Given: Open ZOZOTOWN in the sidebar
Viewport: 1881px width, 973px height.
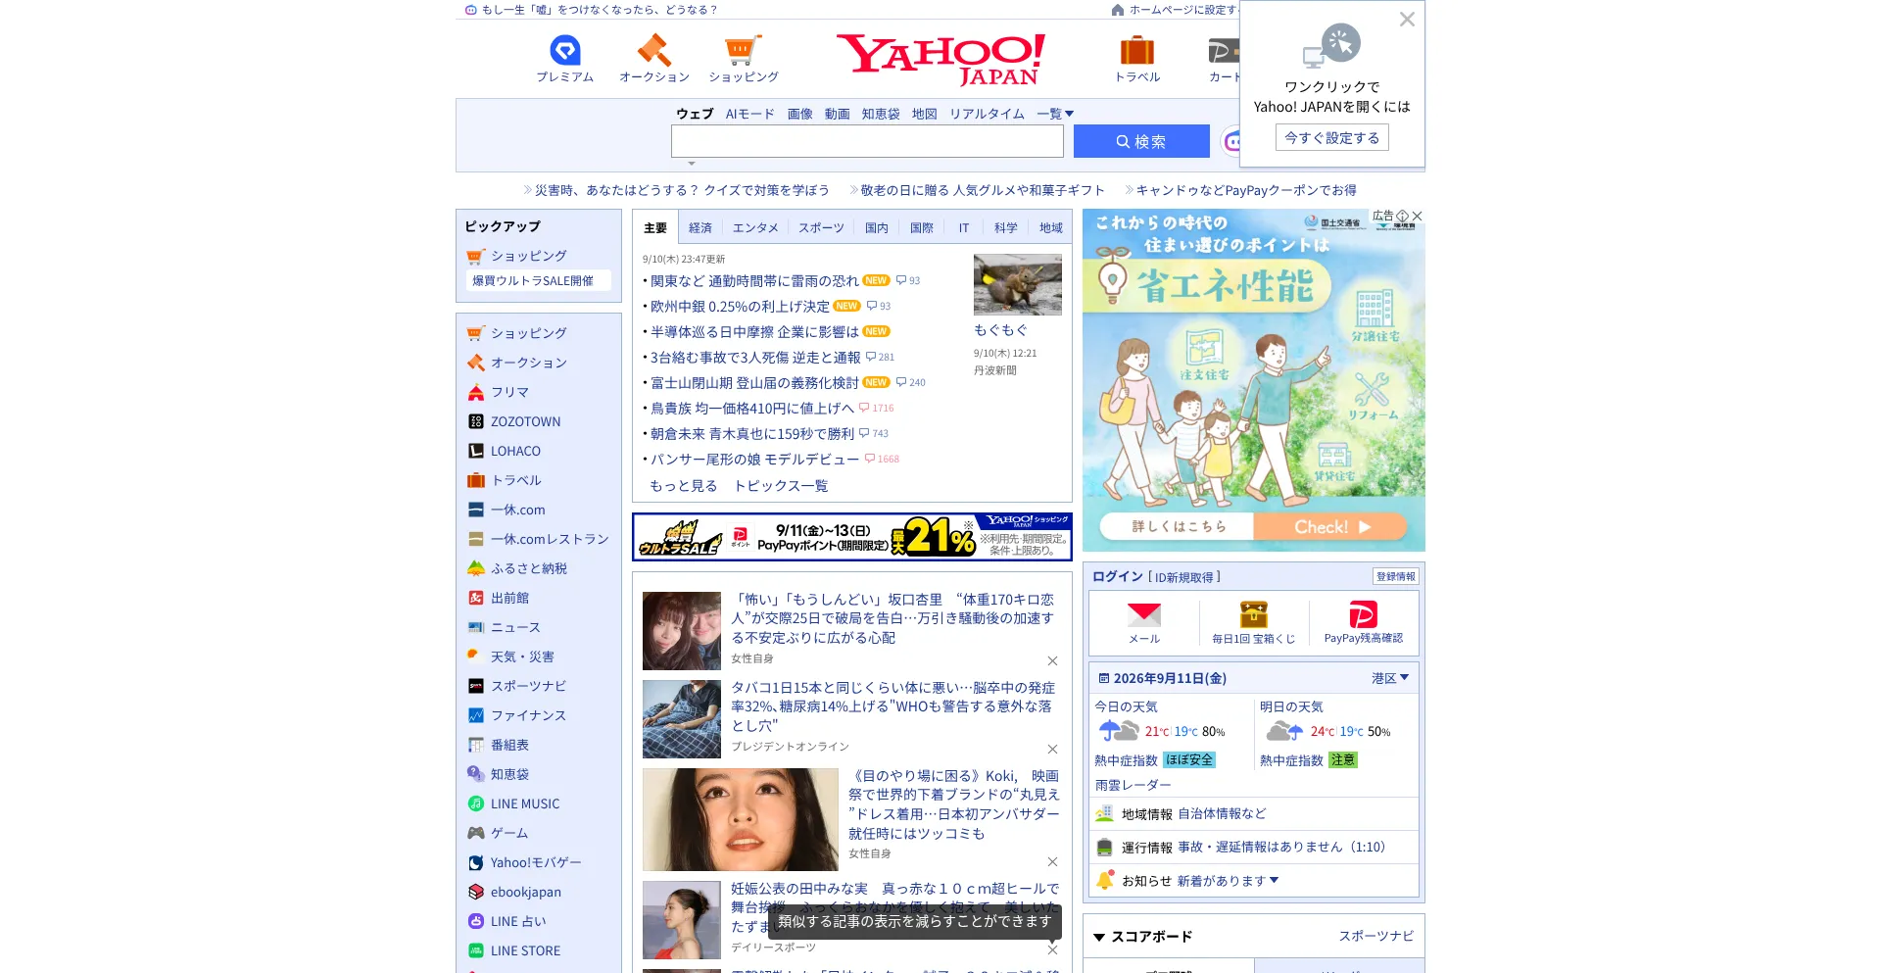Looking at the screenshot, I should 525,421.
